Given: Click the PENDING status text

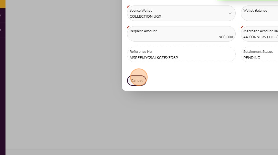Looking at the screenshot, I should 252,58.
